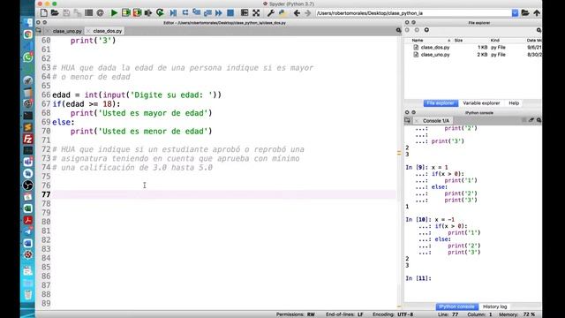Screen dimensions: 565x318
Task: Click the working directory path field
Action: point(414,13)
